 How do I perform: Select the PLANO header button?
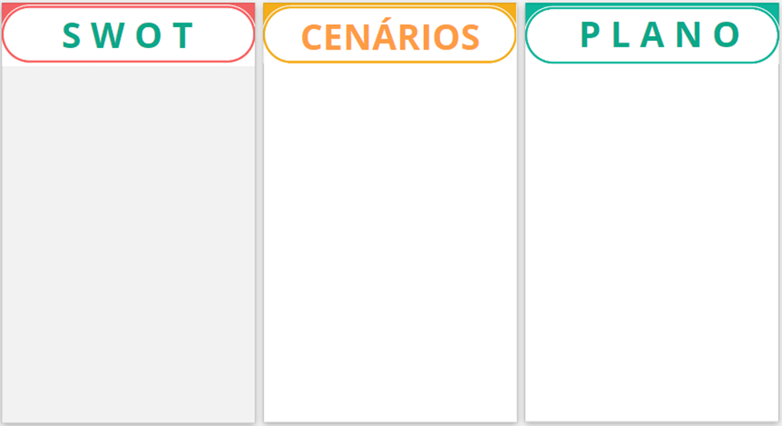(x=652, y=34)
